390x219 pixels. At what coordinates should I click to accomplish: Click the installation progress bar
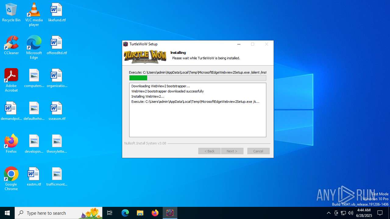[x=198, y=78]
